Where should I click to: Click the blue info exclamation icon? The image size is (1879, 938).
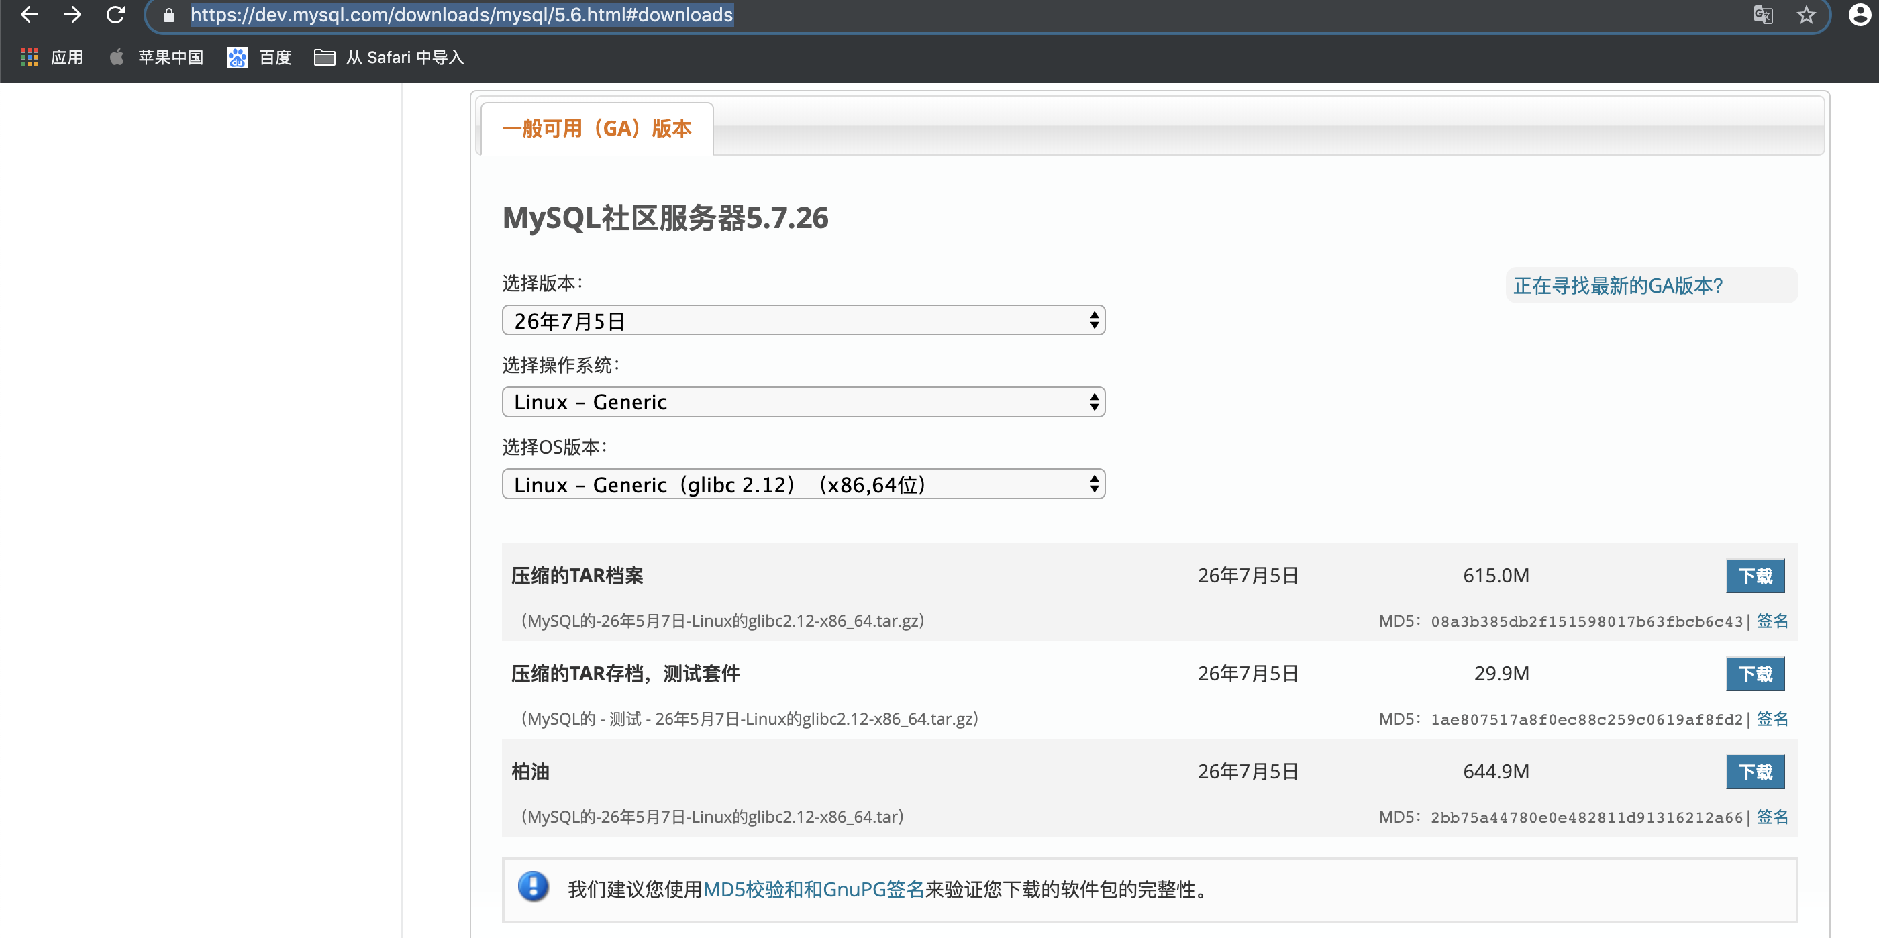tap(534, 887)
